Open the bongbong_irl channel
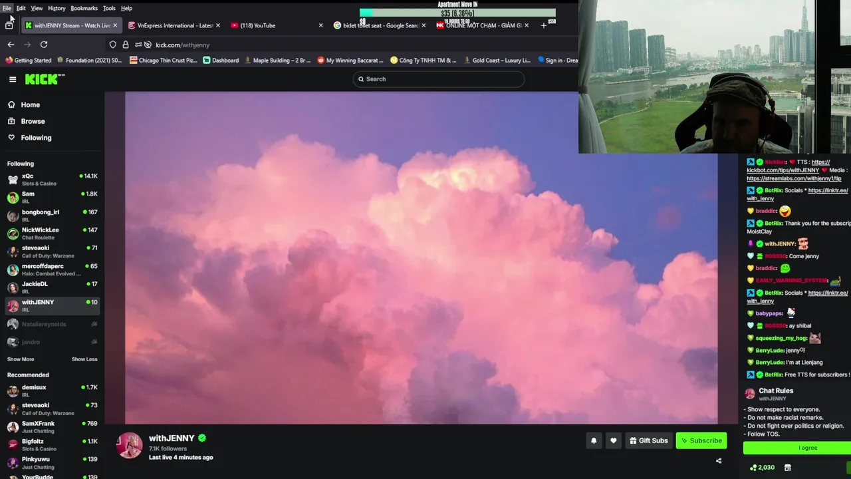The image size is (851, 479). click(52, 215)
